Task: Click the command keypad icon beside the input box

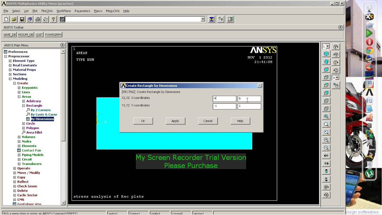Action: 62,19
